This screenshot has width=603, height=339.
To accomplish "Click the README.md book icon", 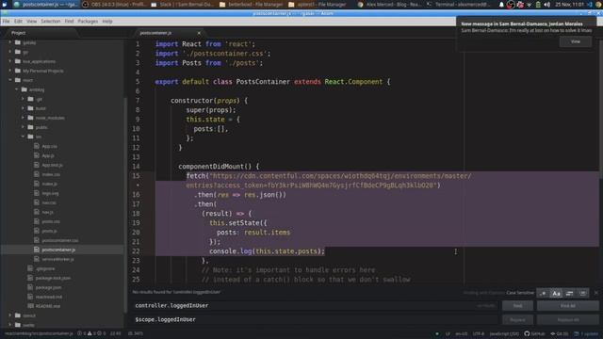I will coord(30,306).
